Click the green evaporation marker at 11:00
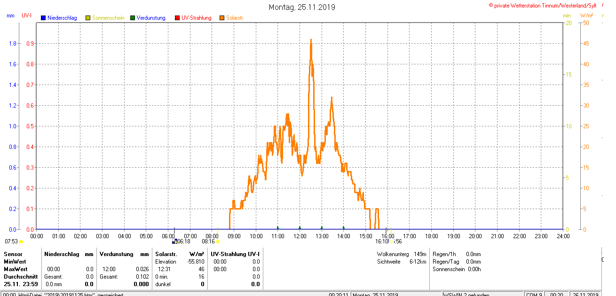Image resolution: width=616 pixels, height=296 pixels. tap(277, 227)
